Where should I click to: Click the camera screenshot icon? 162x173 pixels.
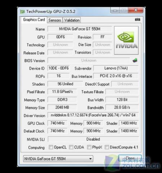(x=138, y=19)
